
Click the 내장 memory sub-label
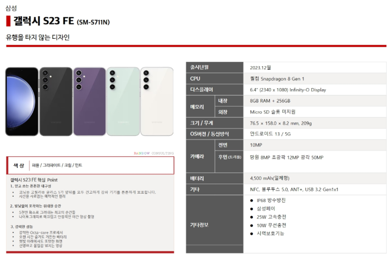pyautogui.click(x=229, y=101)
